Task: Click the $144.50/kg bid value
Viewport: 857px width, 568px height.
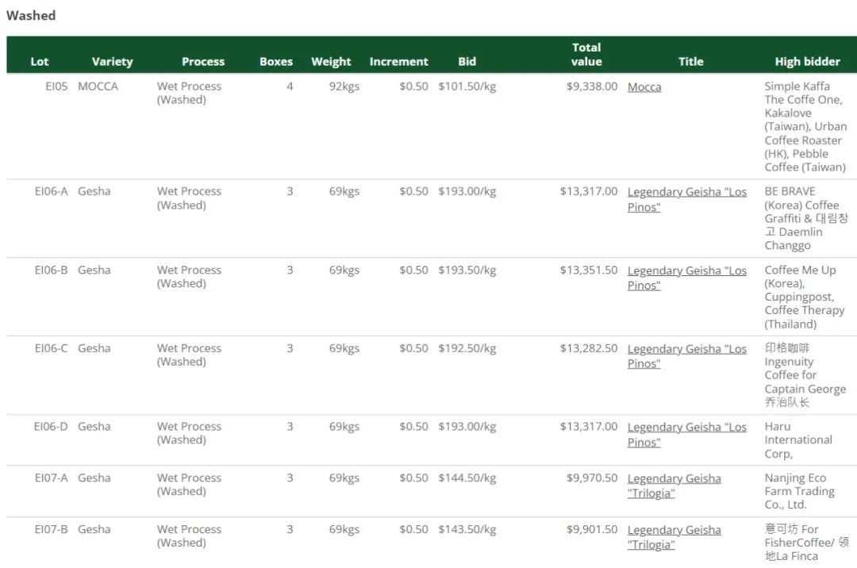Action: (467, 478)
